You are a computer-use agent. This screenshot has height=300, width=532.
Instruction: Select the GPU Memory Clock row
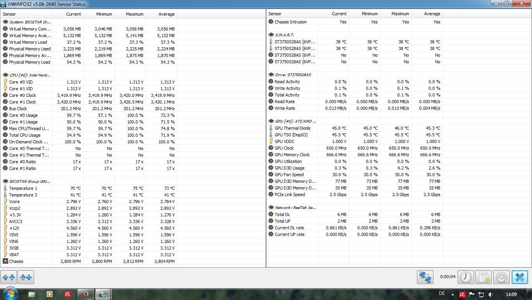pyautogui.click(x=354, y=155)
